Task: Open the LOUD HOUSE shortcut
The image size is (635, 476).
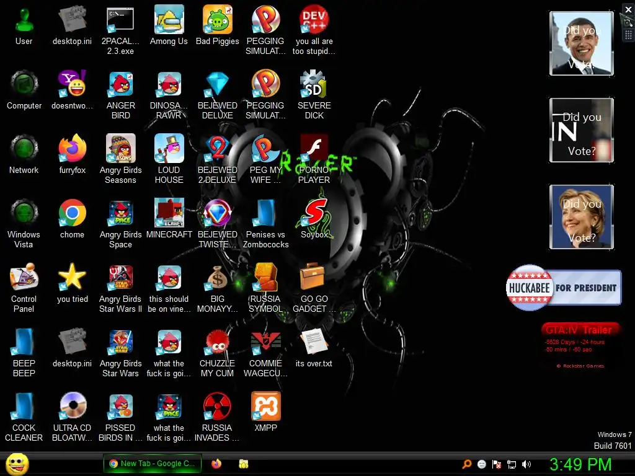Action: [169, 159]
